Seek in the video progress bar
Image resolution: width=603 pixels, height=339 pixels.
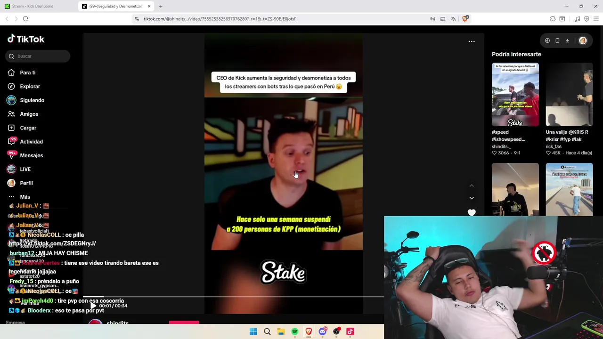click(x=234, y=297)
